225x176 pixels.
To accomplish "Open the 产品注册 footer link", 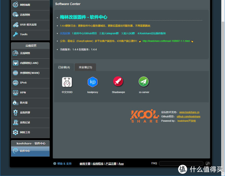I will [111, 164].
